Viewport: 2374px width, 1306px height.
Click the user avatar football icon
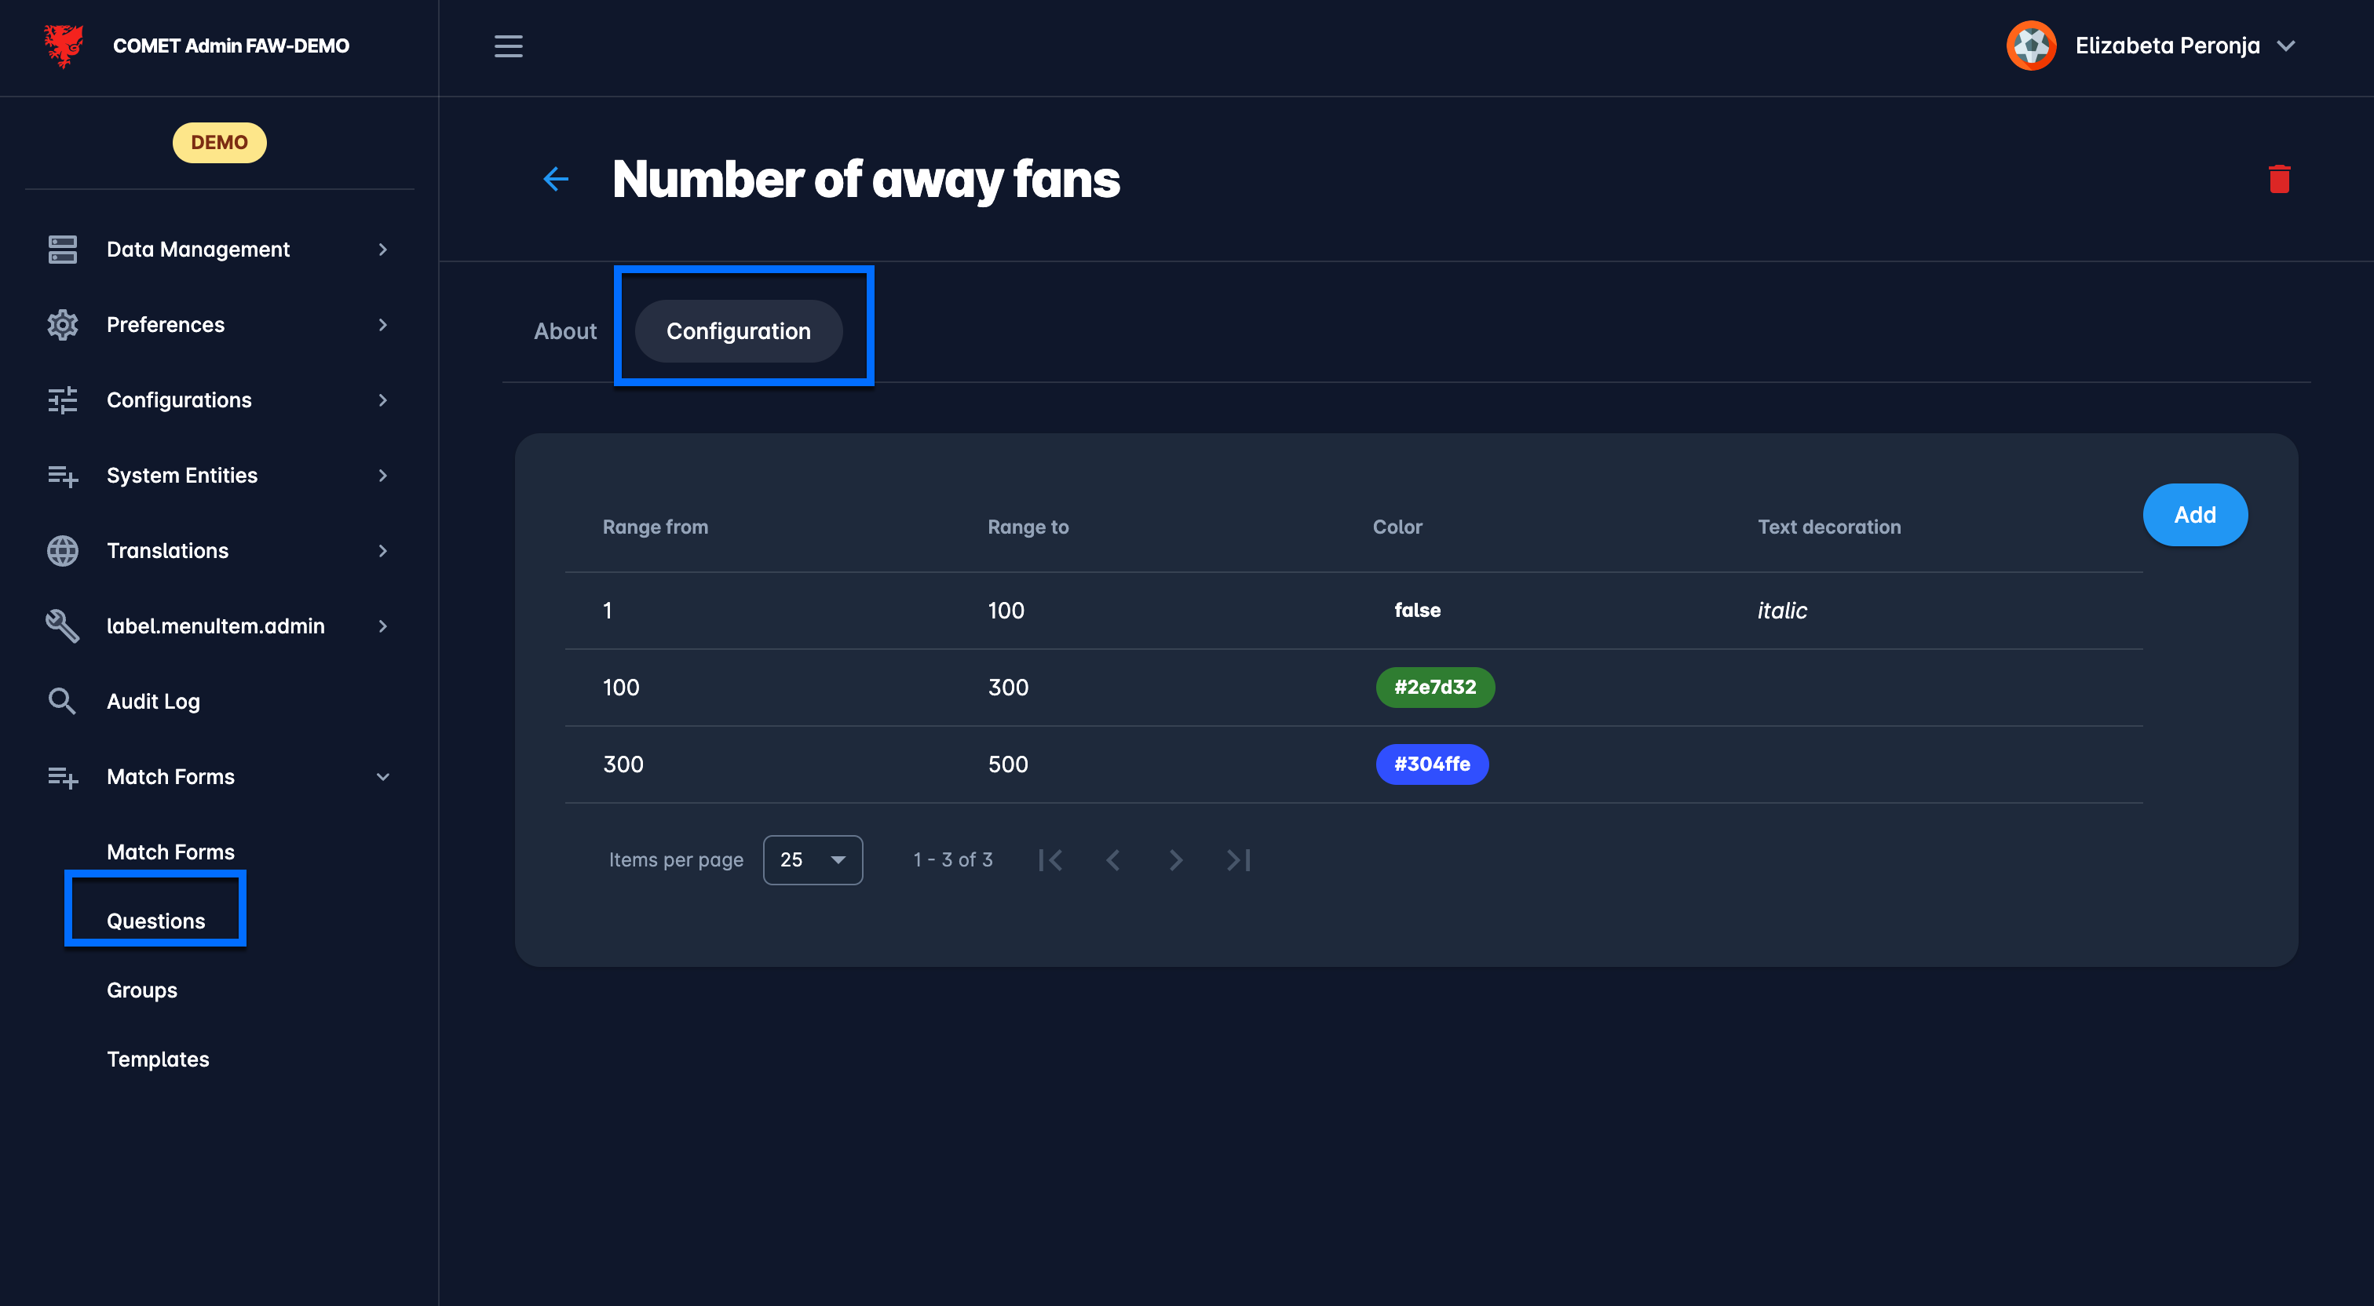click(x=2030, y=46)
